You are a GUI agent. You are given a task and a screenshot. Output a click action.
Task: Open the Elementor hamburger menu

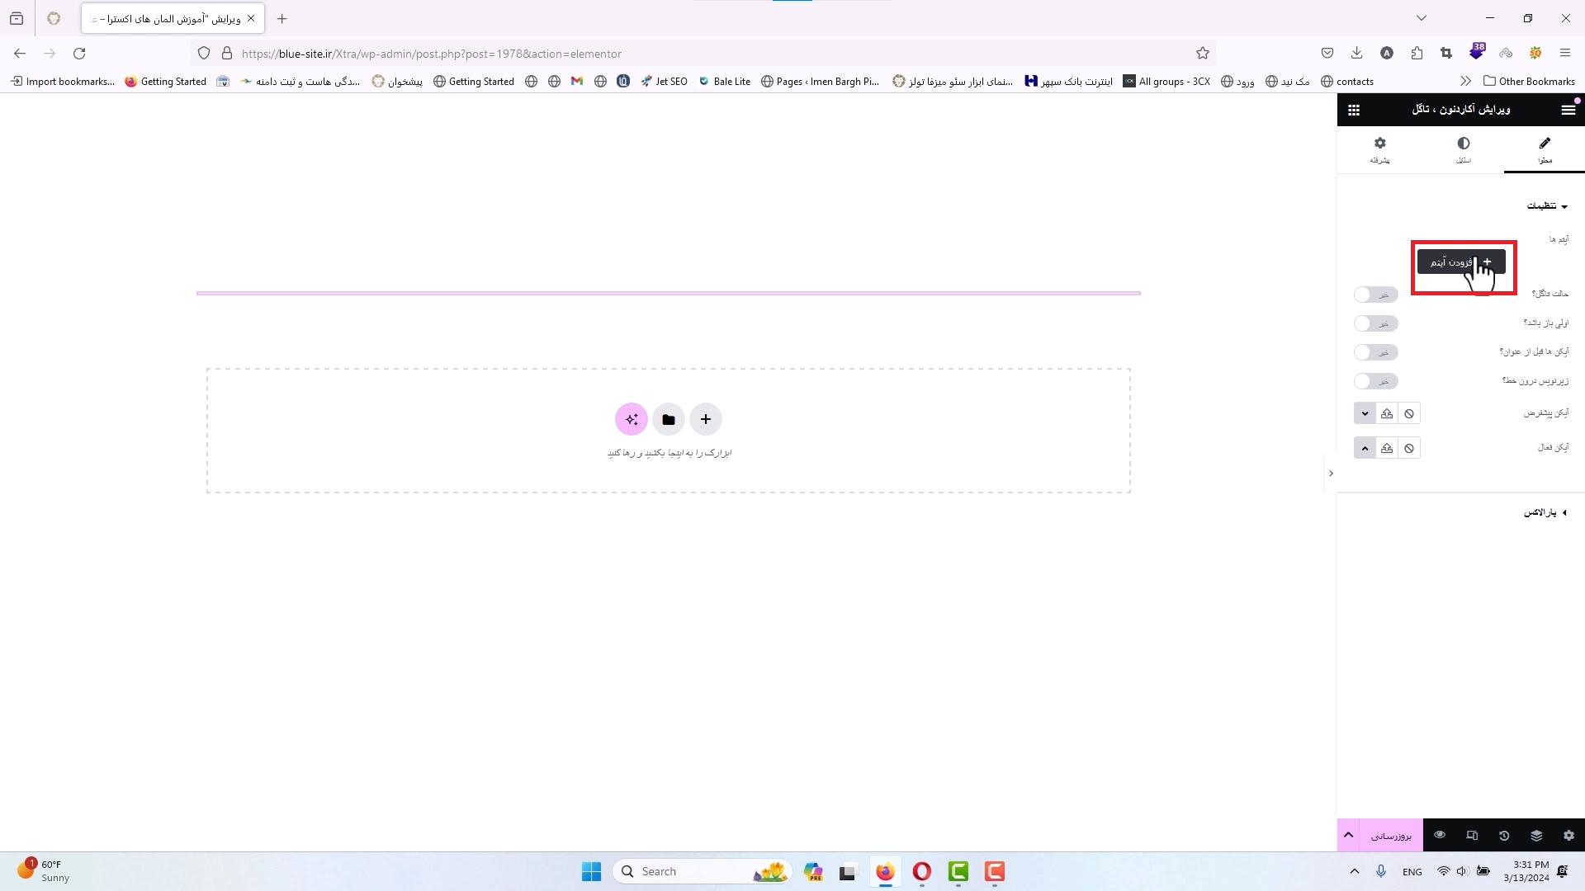[1568, 110]
